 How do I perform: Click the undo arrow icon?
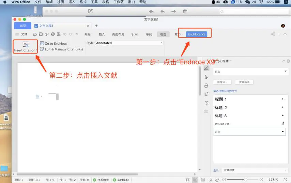click(65, 34)
